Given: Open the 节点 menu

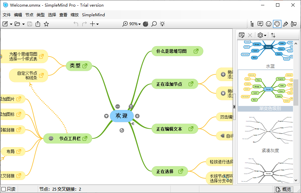Looking at the screenshot, I should [x=29, y=15].
